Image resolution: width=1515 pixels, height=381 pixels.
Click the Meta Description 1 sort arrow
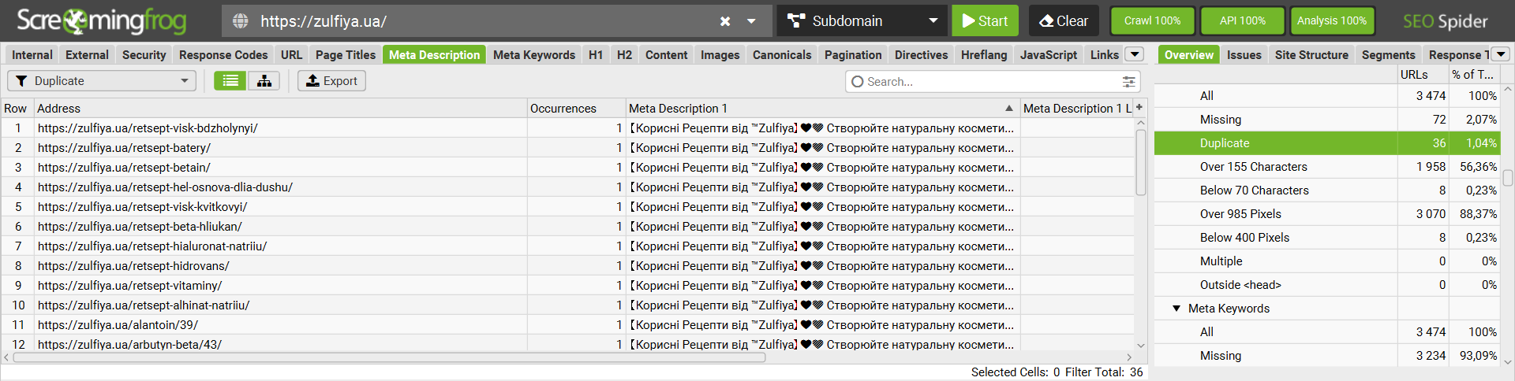pos(1008,108)
